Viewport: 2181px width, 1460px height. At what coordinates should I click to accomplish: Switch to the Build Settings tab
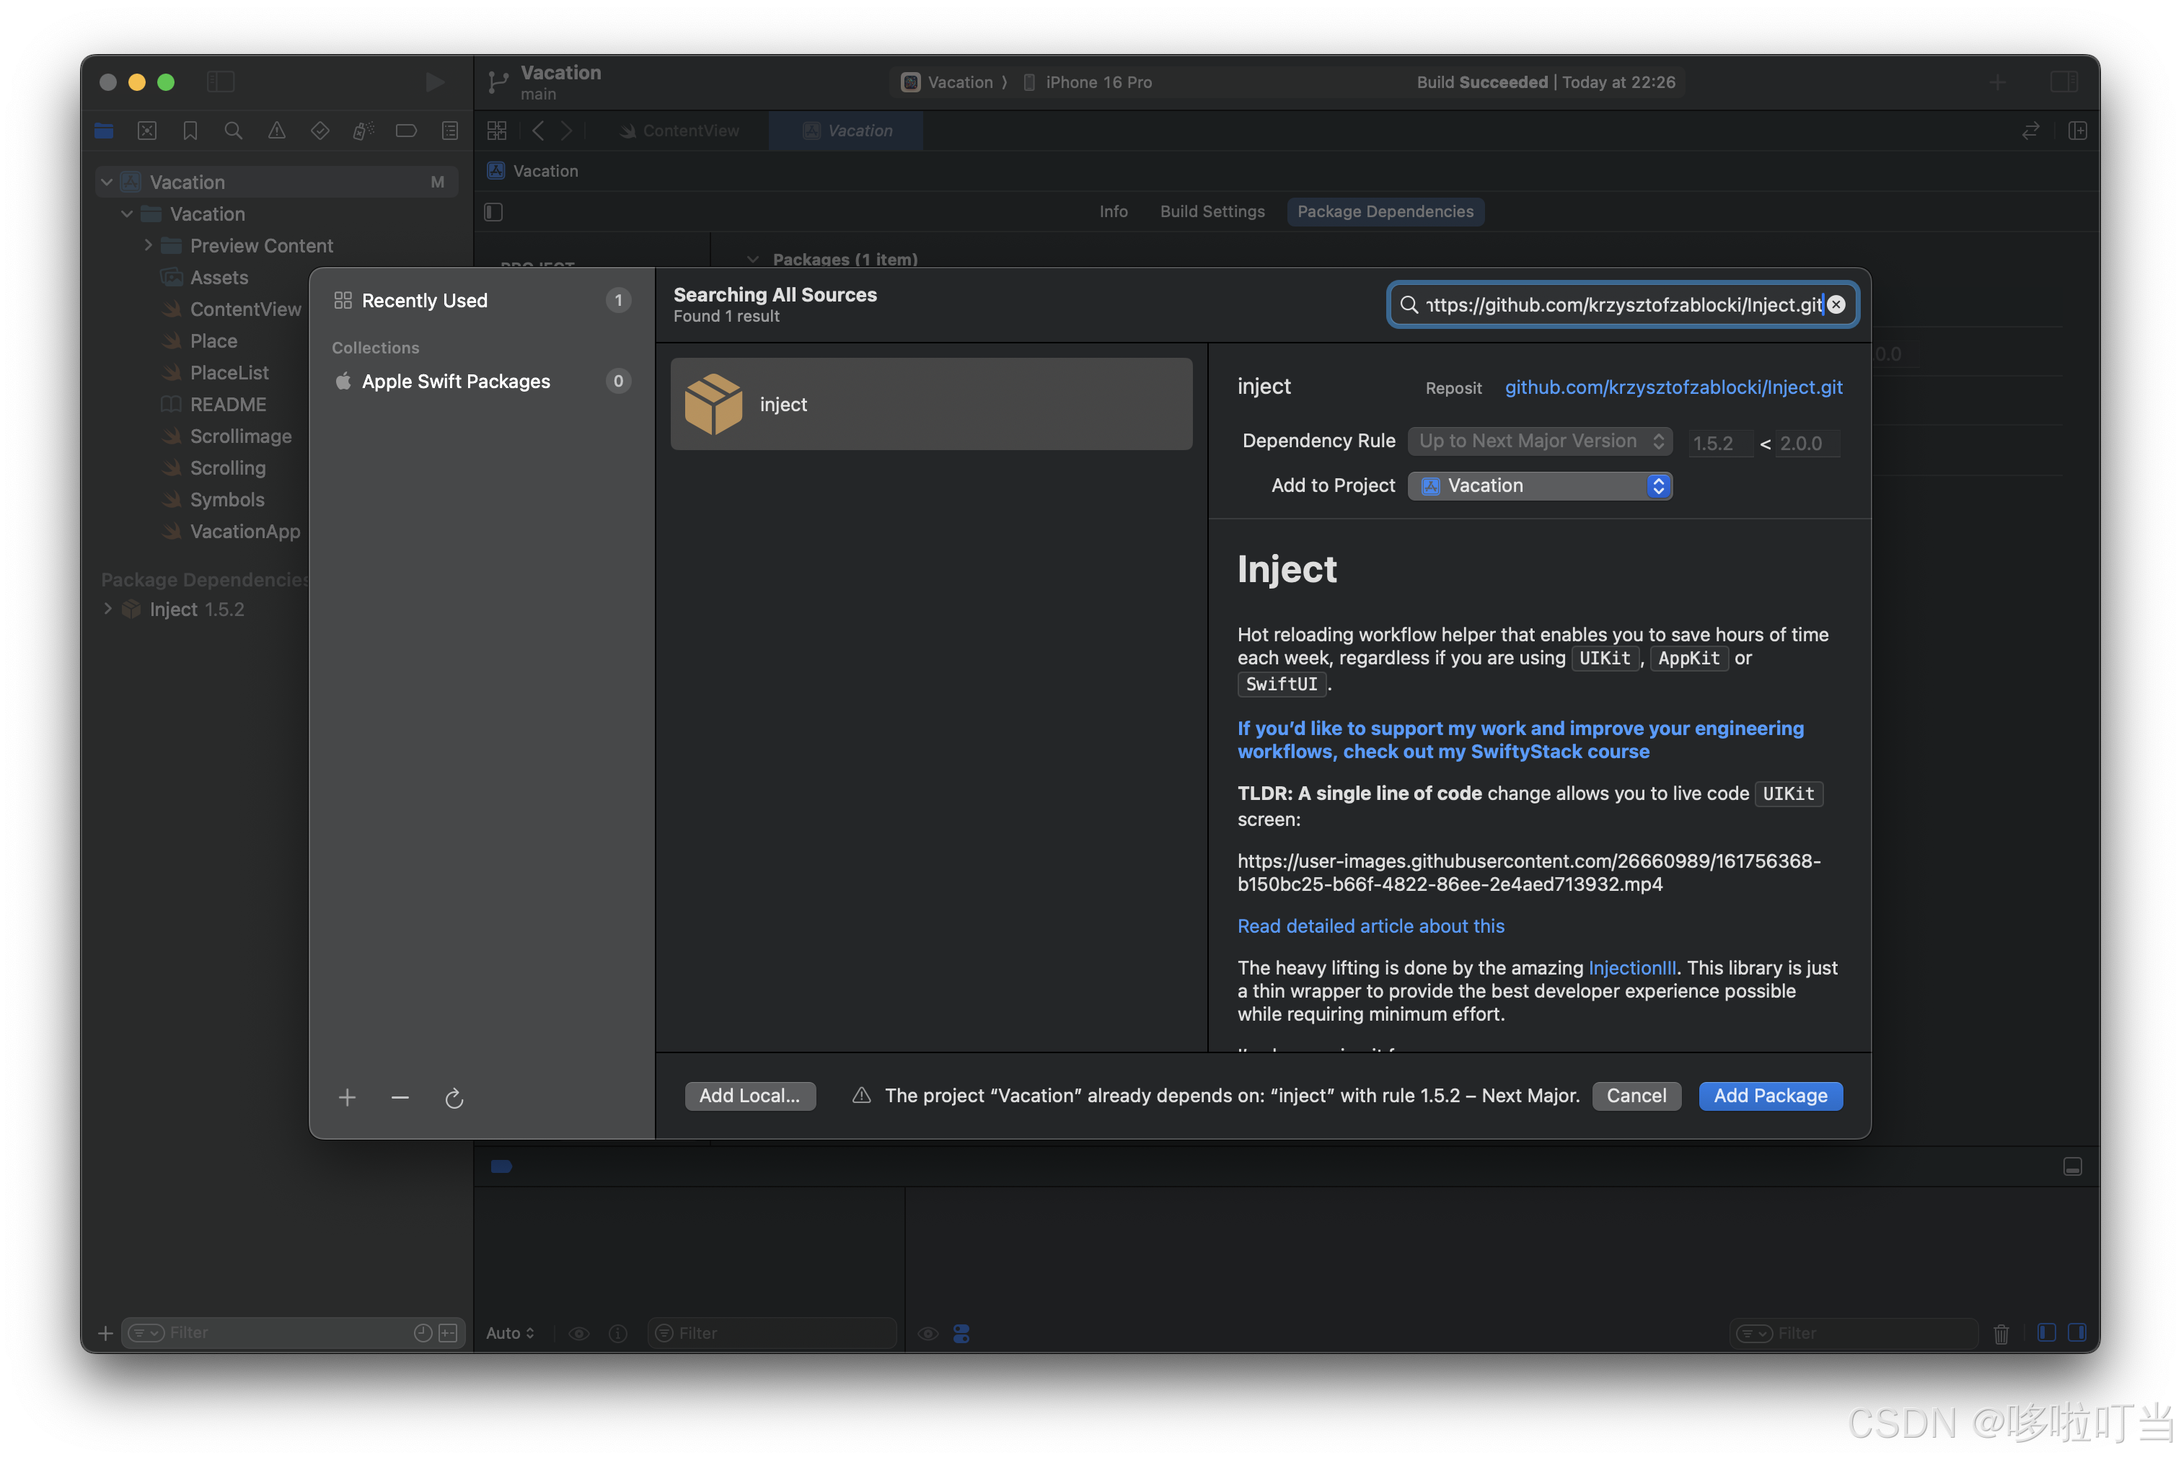click(x=1212, y=211)
